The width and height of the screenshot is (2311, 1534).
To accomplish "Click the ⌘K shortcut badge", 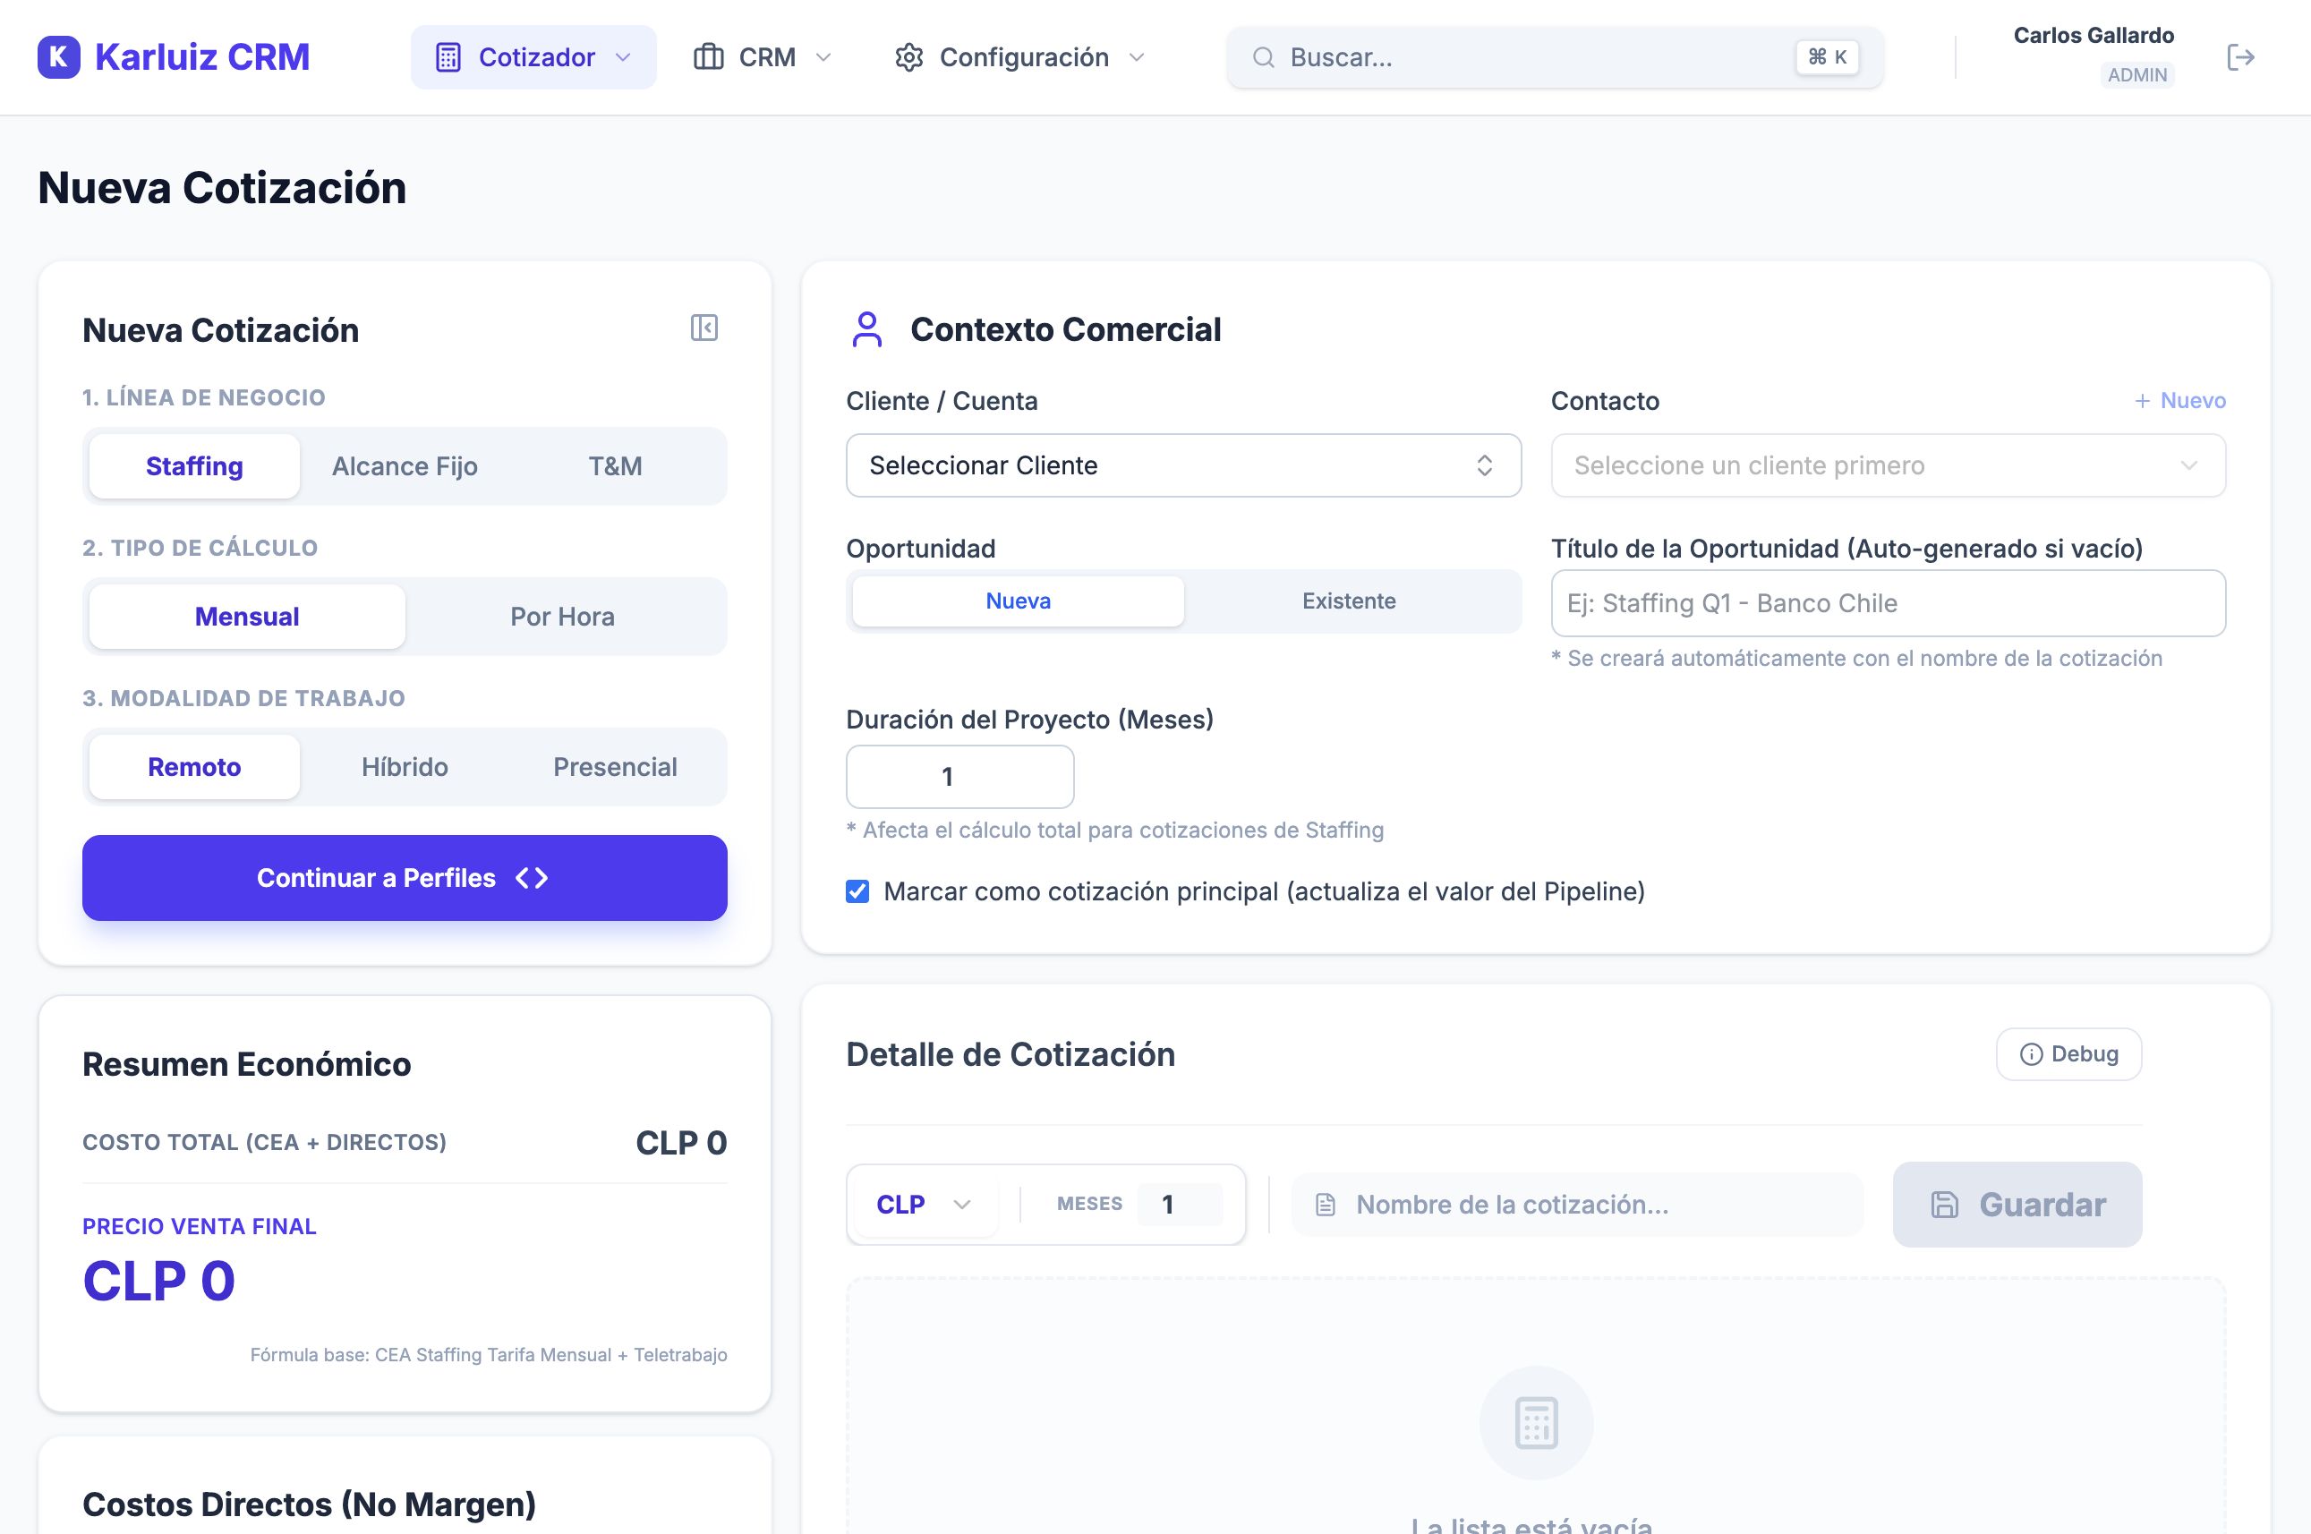I will click(1826, 57).
